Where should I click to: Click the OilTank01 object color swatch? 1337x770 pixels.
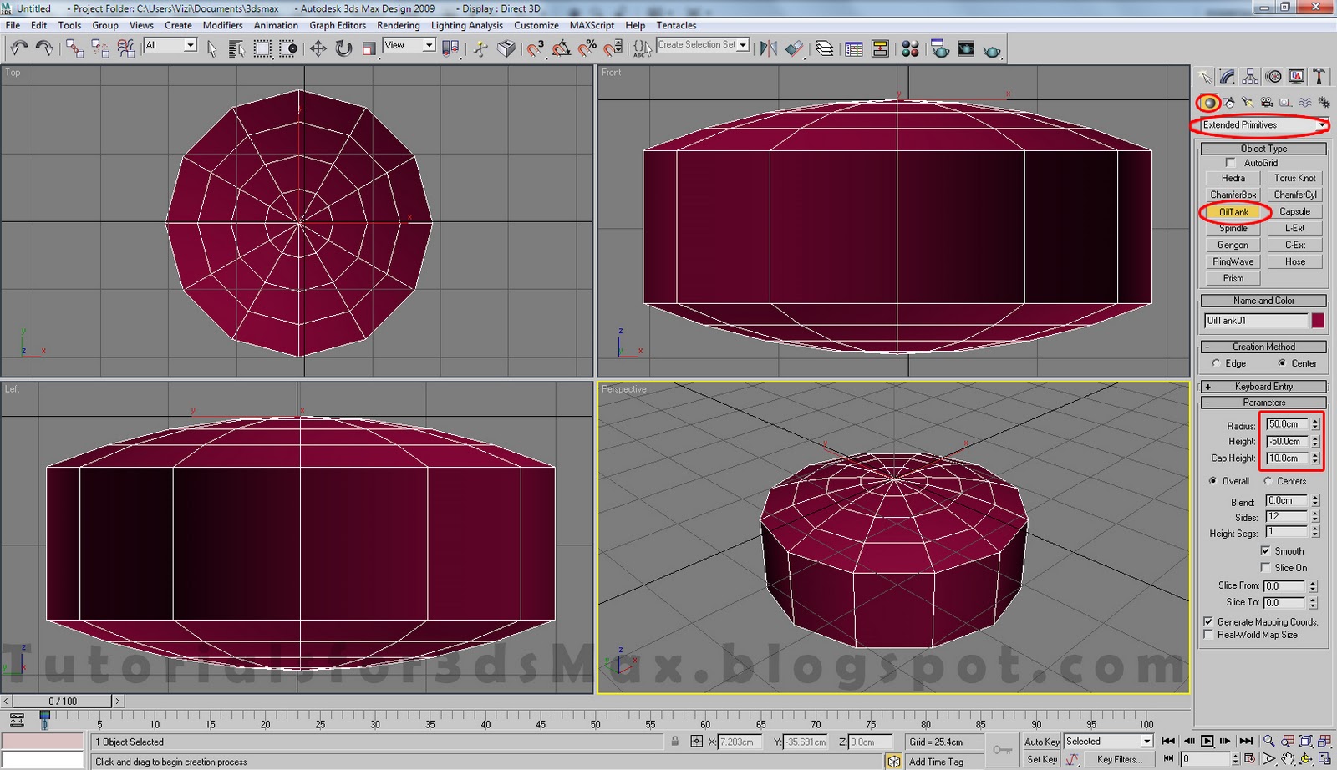tap(1318, 320)
